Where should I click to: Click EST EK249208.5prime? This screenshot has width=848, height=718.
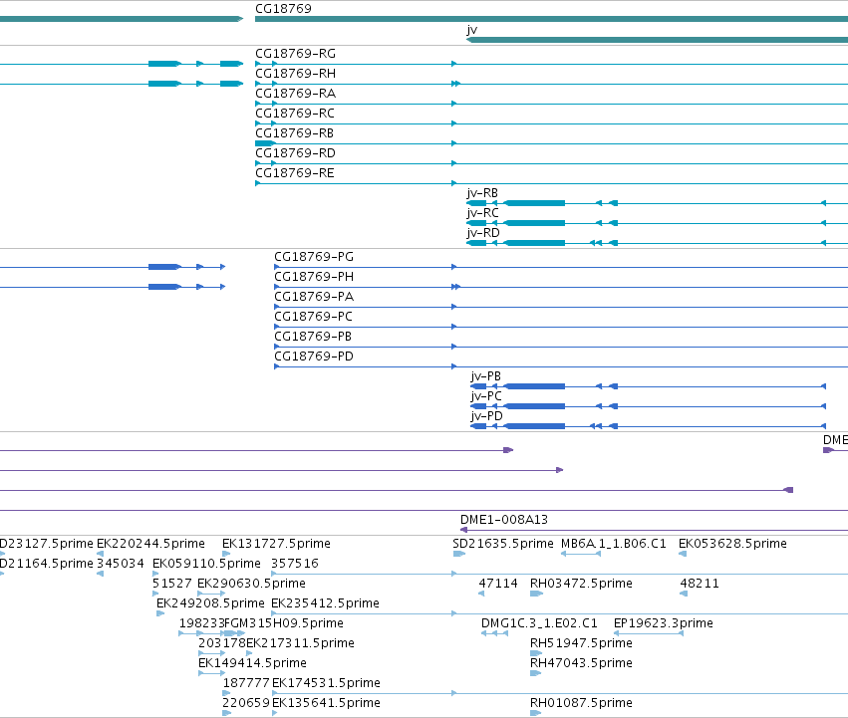click(x=210, y=603)
